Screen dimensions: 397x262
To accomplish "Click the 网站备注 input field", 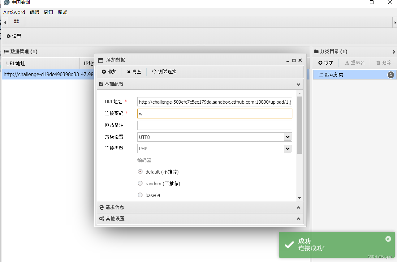I will 214,125.
